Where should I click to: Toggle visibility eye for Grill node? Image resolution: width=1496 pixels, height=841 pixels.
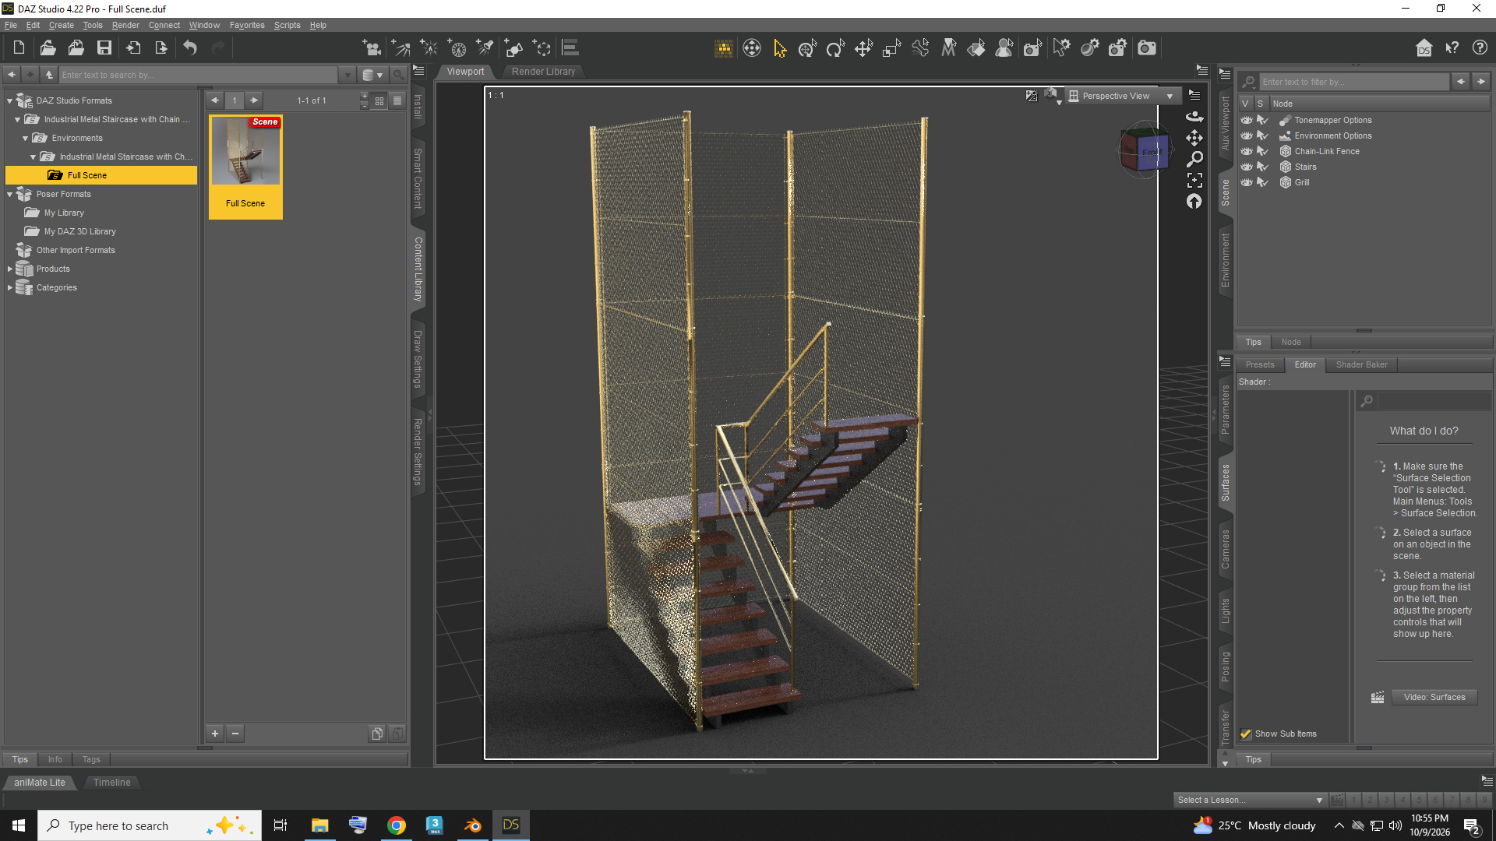[1247, 182]
